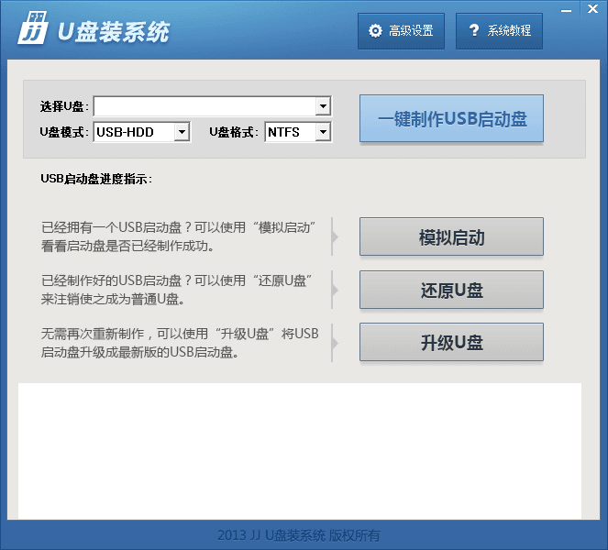The image size is (608, 550).
Task: Start the 模拟启动 boot simulation
Action: (451, 237)
